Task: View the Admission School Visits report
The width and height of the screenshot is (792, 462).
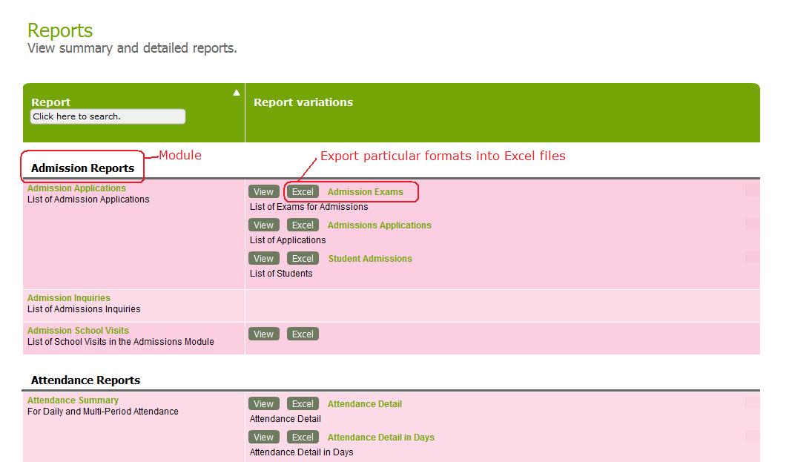Action: coord(263,334)
